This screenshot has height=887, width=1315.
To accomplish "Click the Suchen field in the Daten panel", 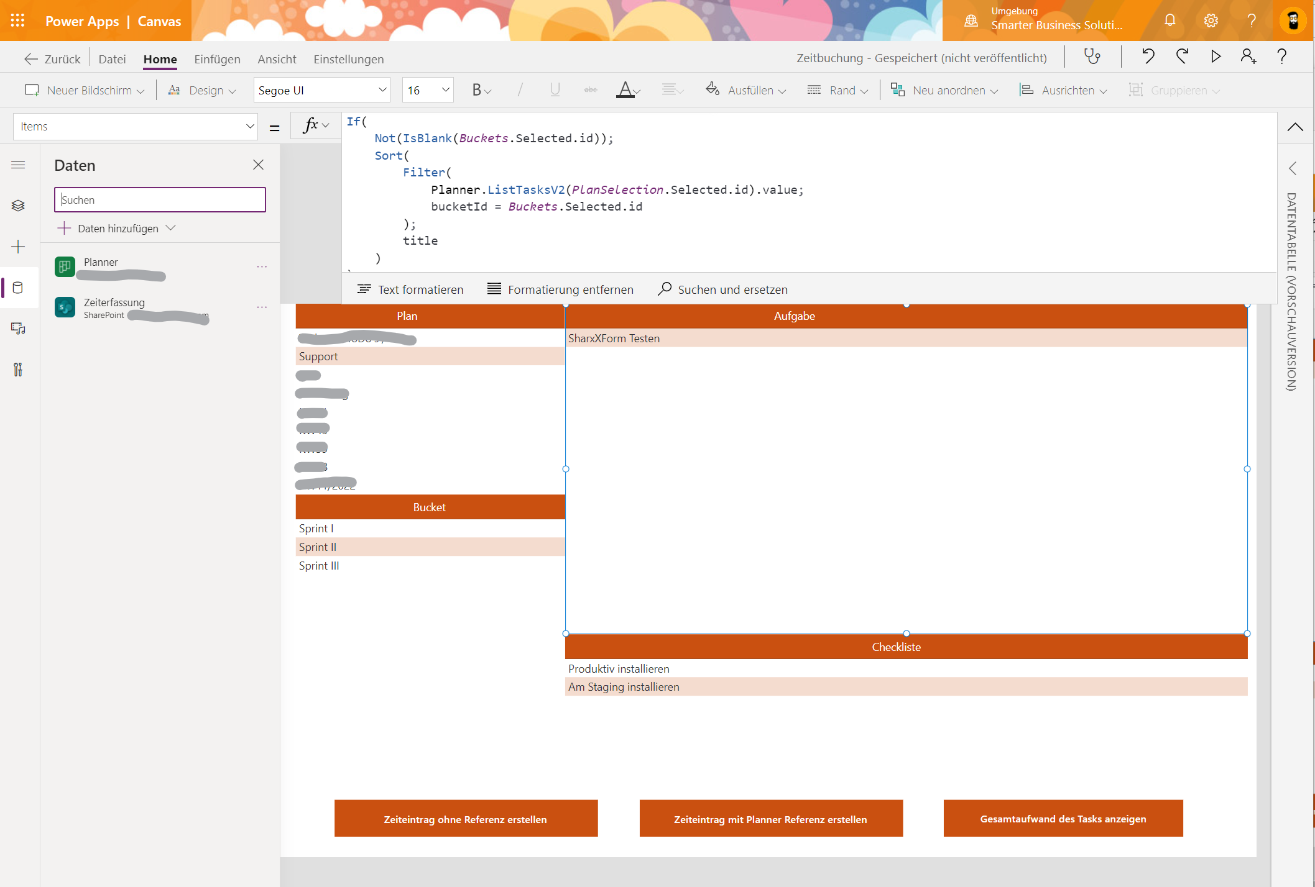I will coord(160,199).
